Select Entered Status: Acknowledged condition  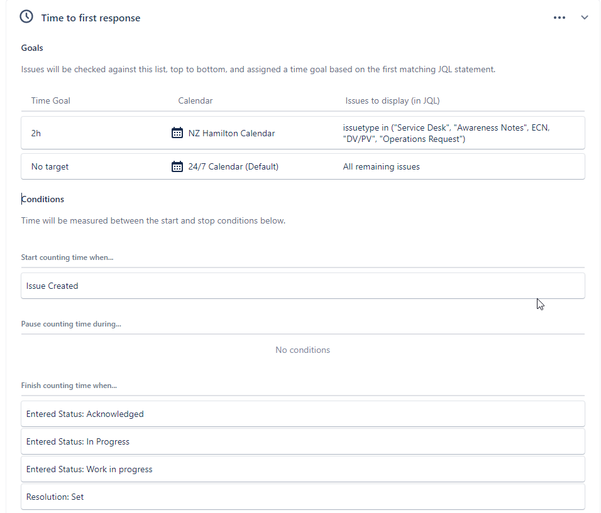pyautogui.click(x=303, y=414)
